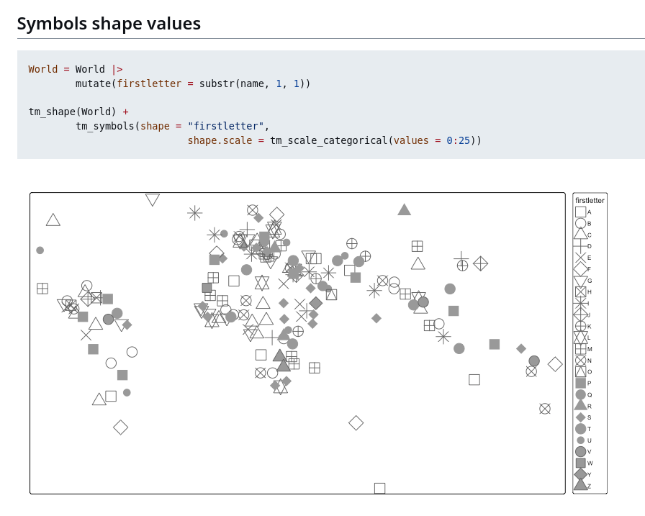Click the square symbol for letter A
This screenshot has width=645, height=516.
click(x=580, y=212)
